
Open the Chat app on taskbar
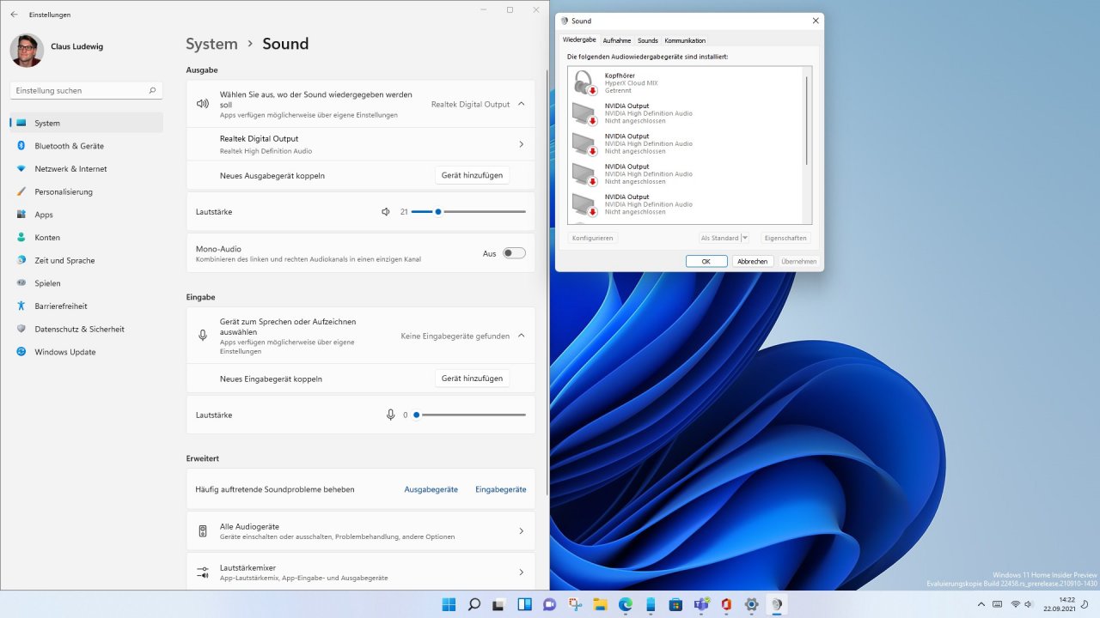pyautogui.click(x=549, y=604)
